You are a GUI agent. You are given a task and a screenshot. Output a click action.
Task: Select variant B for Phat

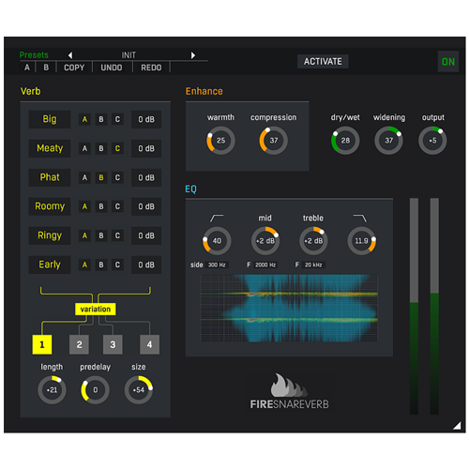pyautogui.click(x=101, y=177)
